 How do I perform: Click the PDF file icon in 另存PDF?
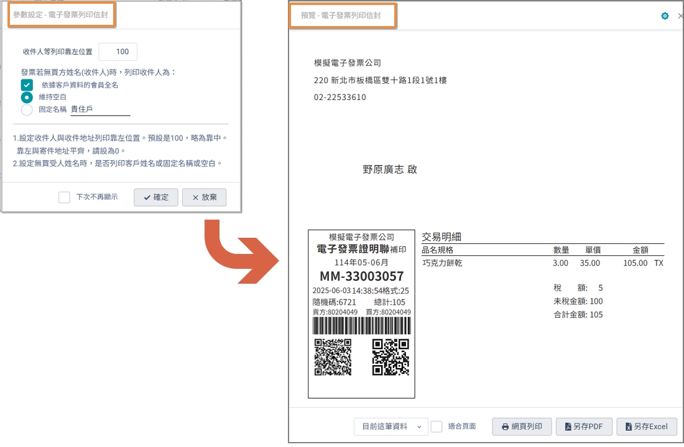tap(568, 427)
